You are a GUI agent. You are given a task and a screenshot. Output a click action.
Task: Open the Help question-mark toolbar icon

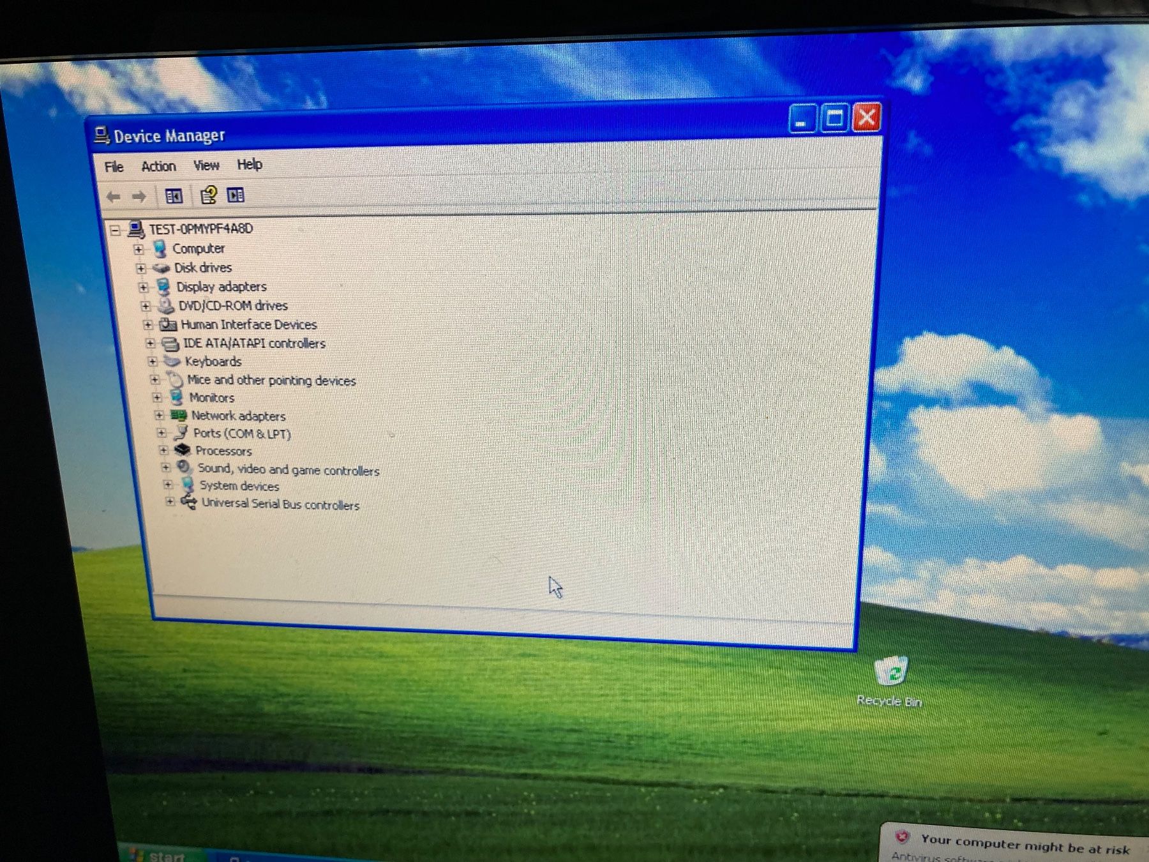[x=208, y=195]
